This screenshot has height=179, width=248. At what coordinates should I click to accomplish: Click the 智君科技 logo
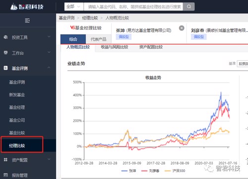(27, 6)
